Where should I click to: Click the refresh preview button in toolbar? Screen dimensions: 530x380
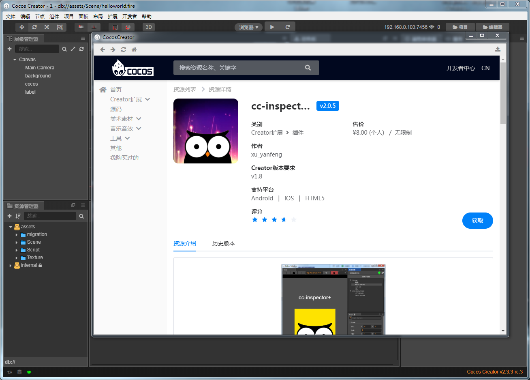coord(288,27)
